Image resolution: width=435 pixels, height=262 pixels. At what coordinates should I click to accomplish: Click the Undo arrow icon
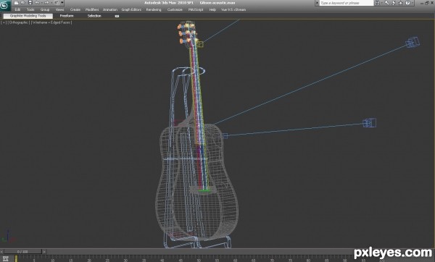37,3
